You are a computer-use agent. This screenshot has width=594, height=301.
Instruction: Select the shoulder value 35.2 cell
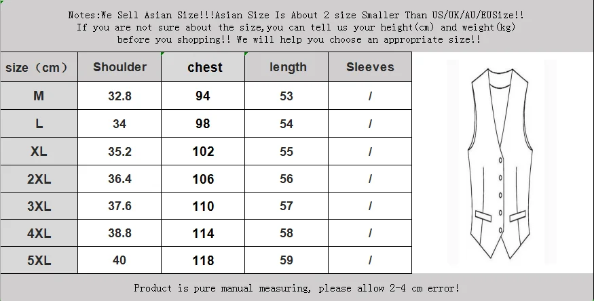(x=119, y=151)
